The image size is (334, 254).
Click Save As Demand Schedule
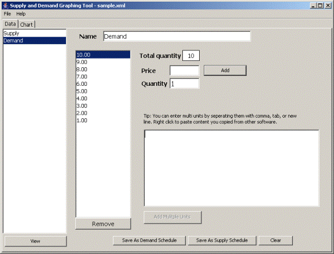pyautogui.click(x=149, y=241)
